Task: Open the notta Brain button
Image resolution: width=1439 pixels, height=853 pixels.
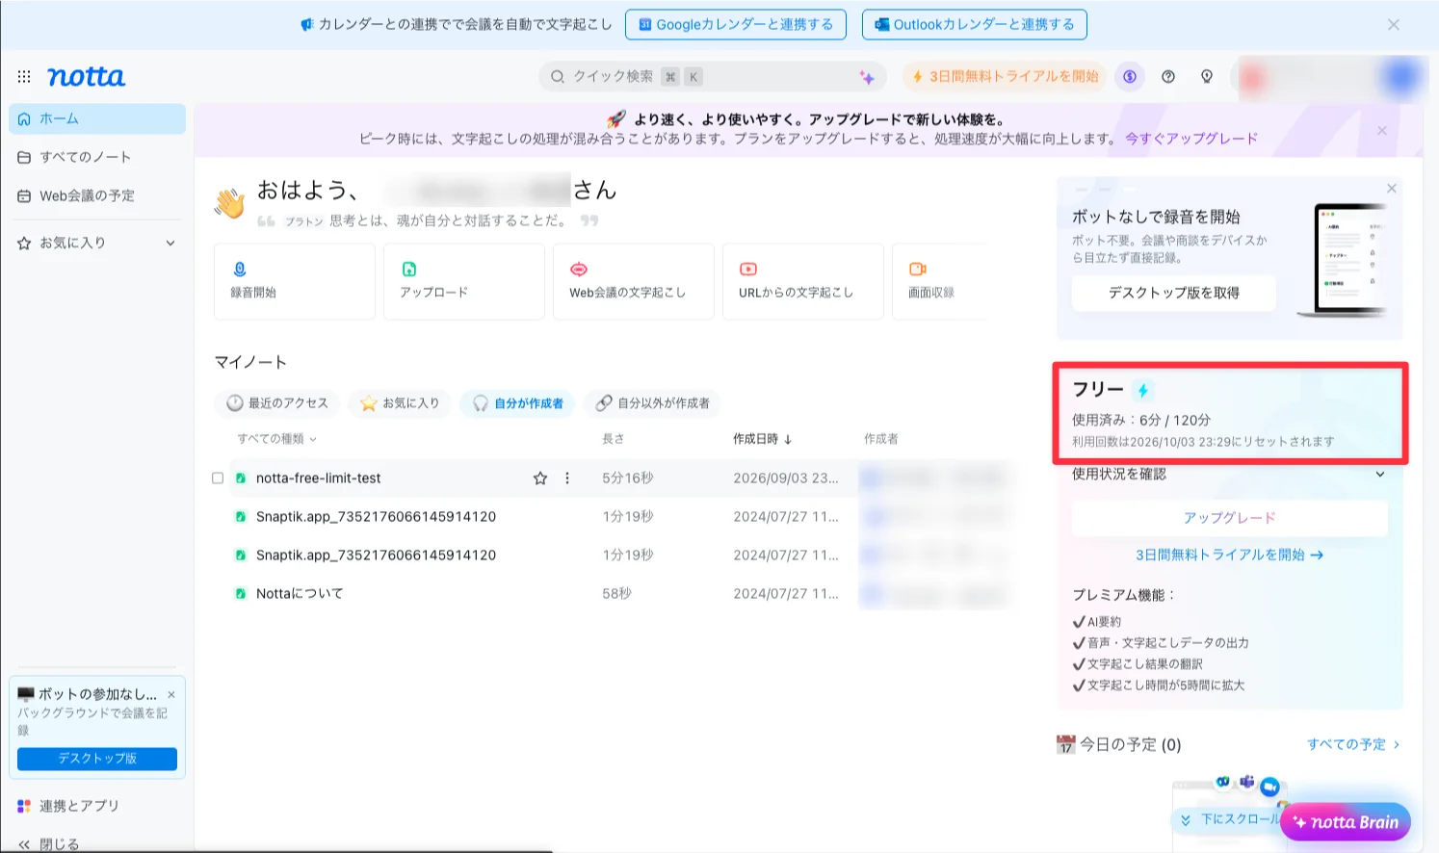Action: point(1346,822)
